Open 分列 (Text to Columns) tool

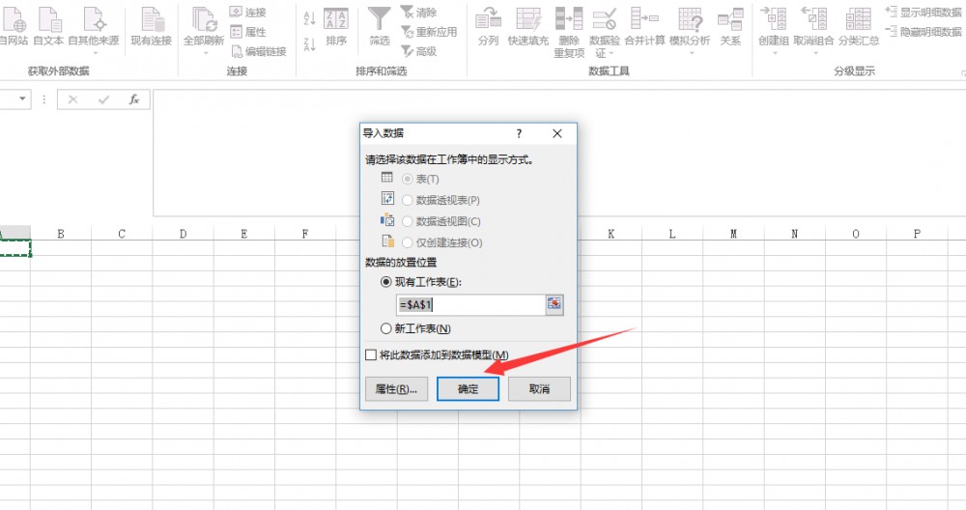click(x=489, y=19)
